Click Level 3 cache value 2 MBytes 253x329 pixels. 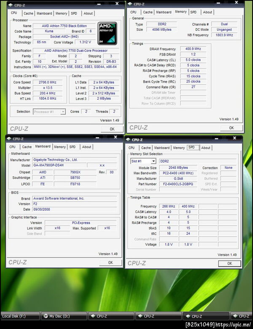(x=104, y=98)
